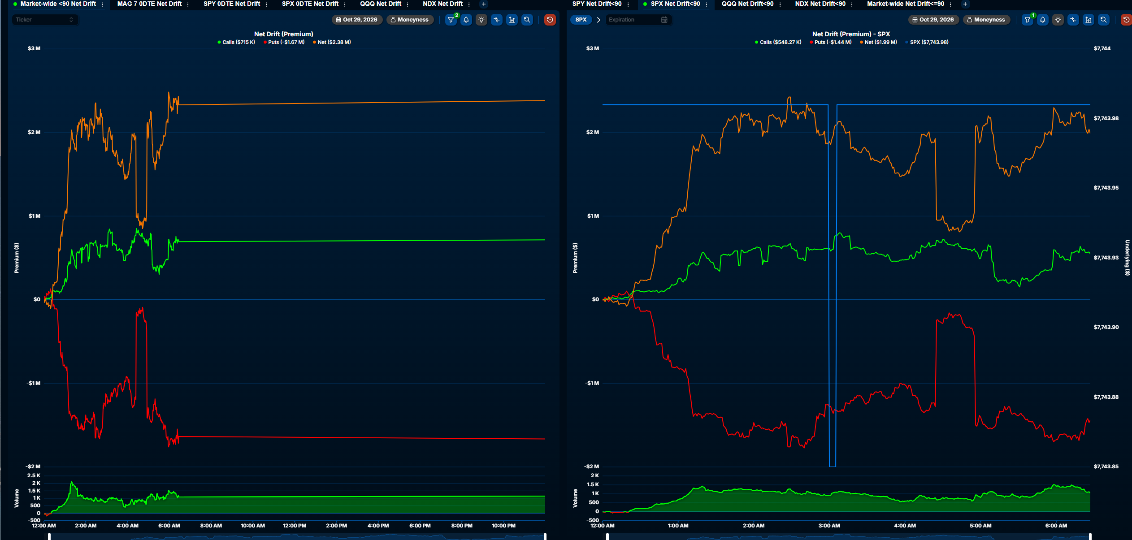Toggle the lightbulb icon in the SPX chart toolbar
1132x540 pixels.
point(1058,20)
